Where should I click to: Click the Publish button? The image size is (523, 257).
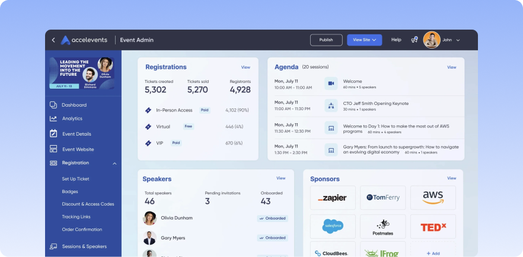(x=326, y=40)
